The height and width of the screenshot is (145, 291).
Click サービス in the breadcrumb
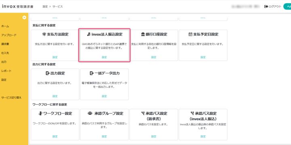tap(57, 6)
